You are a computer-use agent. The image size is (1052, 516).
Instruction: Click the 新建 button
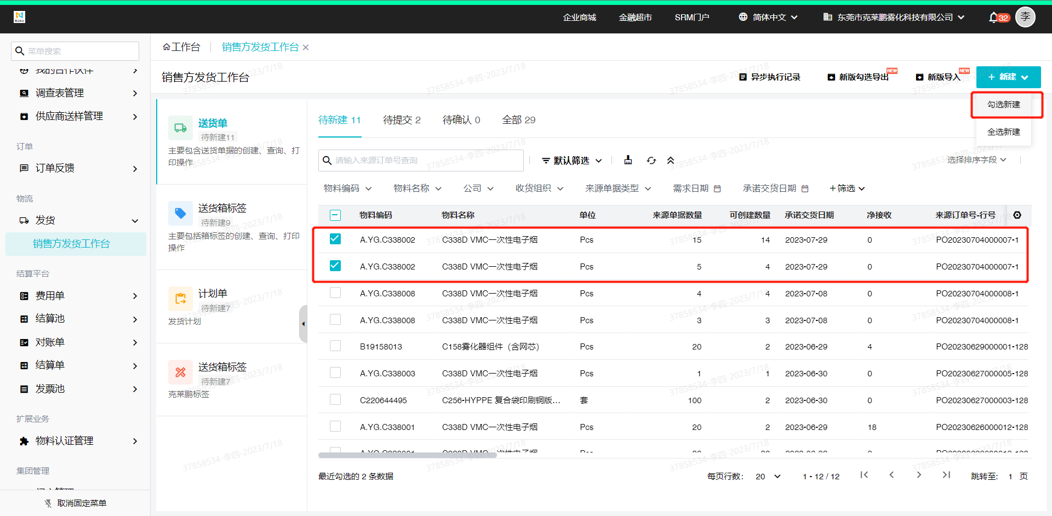(x=1009, y=77)
